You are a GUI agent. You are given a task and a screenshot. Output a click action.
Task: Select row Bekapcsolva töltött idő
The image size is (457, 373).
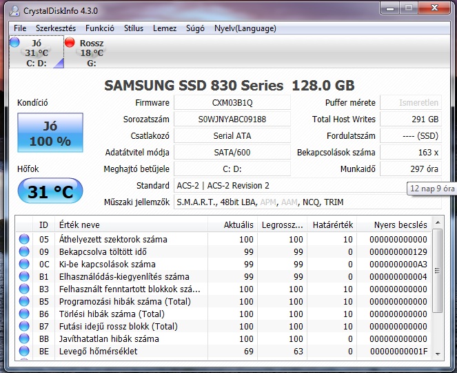pyautogui.click(x=223, y=251)
